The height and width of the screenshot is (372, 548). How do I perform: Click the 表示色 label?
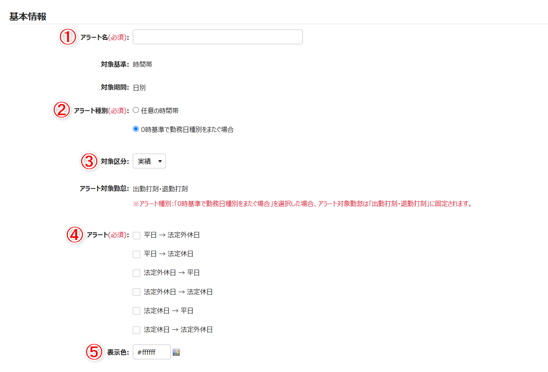pos(118,352)
